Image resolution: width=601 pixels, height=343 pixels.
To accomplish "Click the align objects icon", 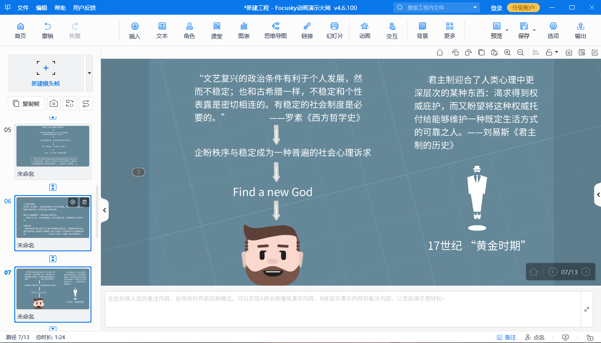I will click(536, 52).
